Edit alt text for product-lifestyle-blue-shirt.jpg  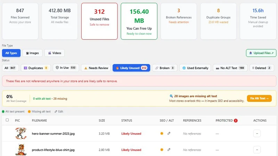pos(169,150)
